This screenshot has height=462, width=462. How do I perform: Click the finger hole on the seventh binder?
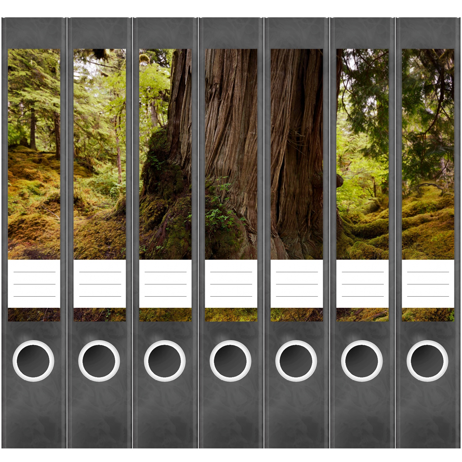pyautogui.click(x=427, y=361)
